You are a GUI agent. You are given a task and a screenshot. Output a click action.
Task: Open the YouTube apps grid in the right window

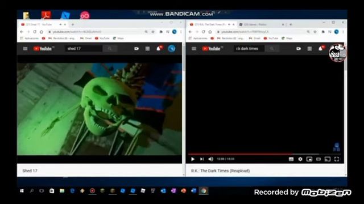[309, 49]
